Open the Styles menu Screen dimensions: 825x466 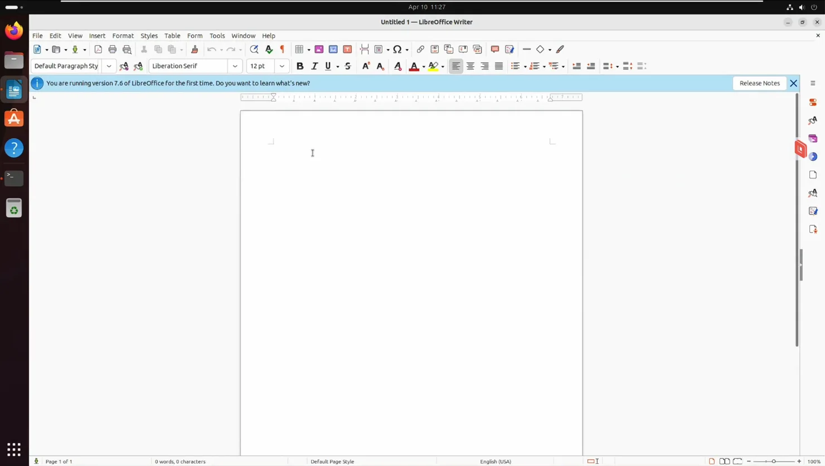149,36
